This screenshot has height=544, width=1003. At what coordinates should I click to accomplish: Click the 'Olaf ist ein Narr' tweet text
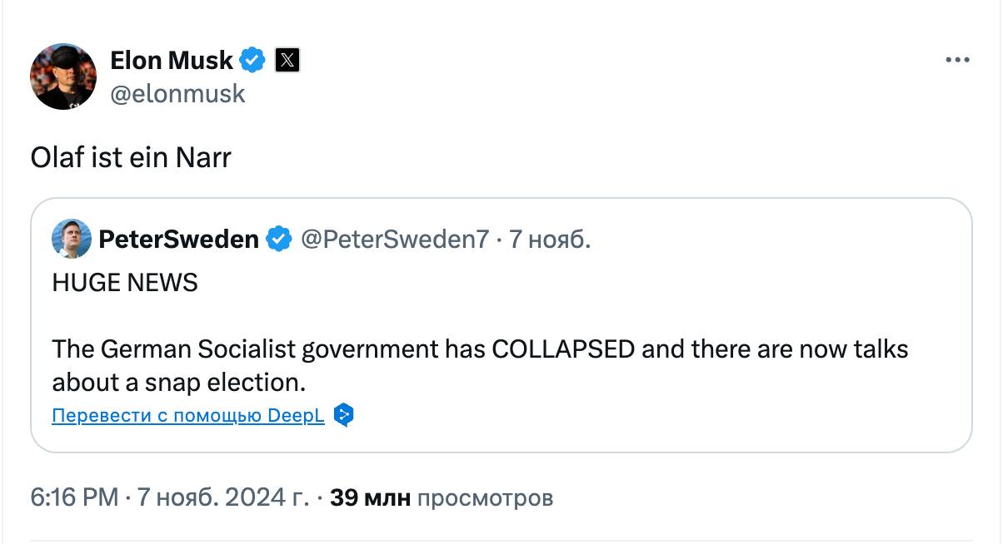click(x=131, y=157)
